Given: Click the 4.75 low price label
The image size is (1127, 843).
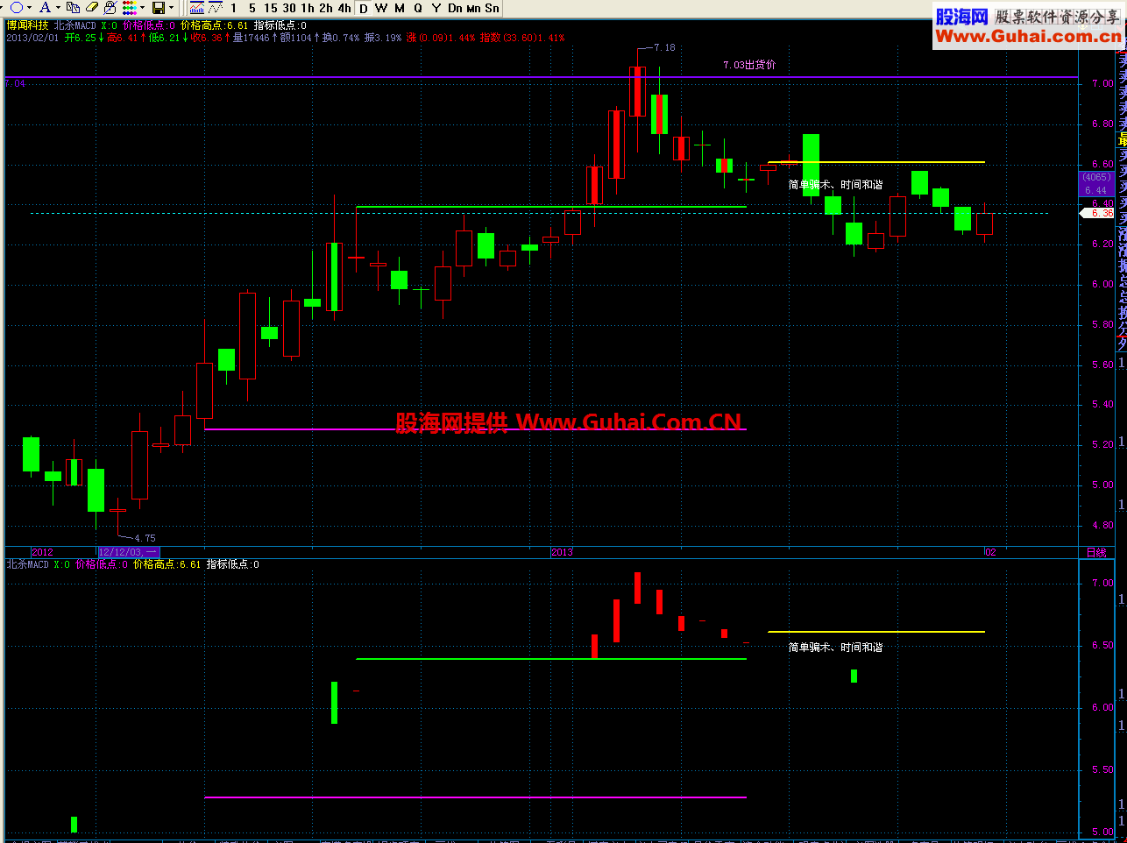Looking at the screenshot, I should point(145,538).
